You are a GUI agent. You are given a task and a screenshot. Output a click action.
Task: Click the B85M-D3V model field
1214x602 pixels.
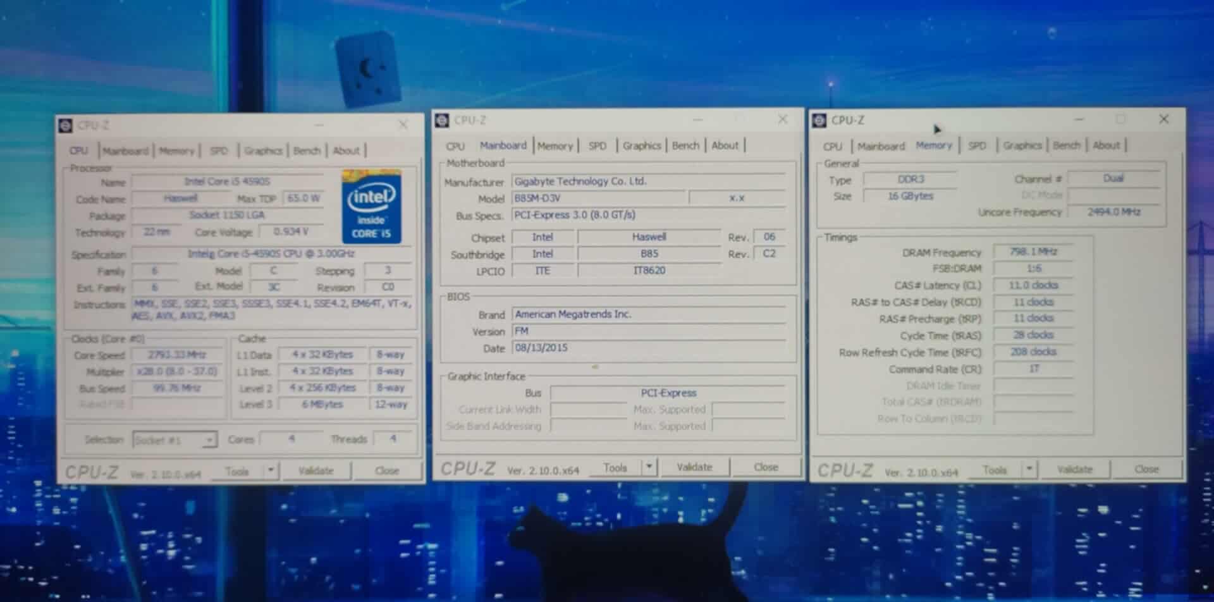click(598, 198)
